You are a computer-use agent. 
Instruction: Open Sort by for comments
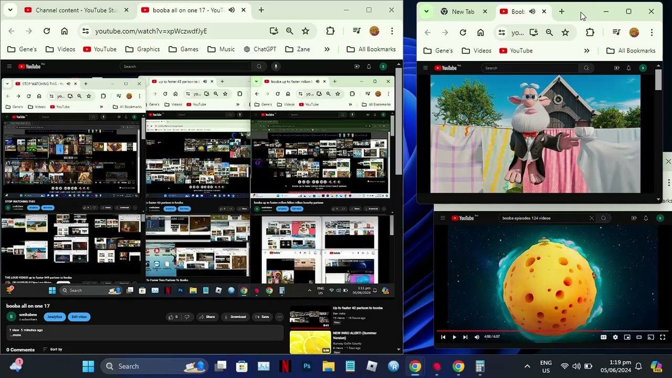[x=52, y=350]
